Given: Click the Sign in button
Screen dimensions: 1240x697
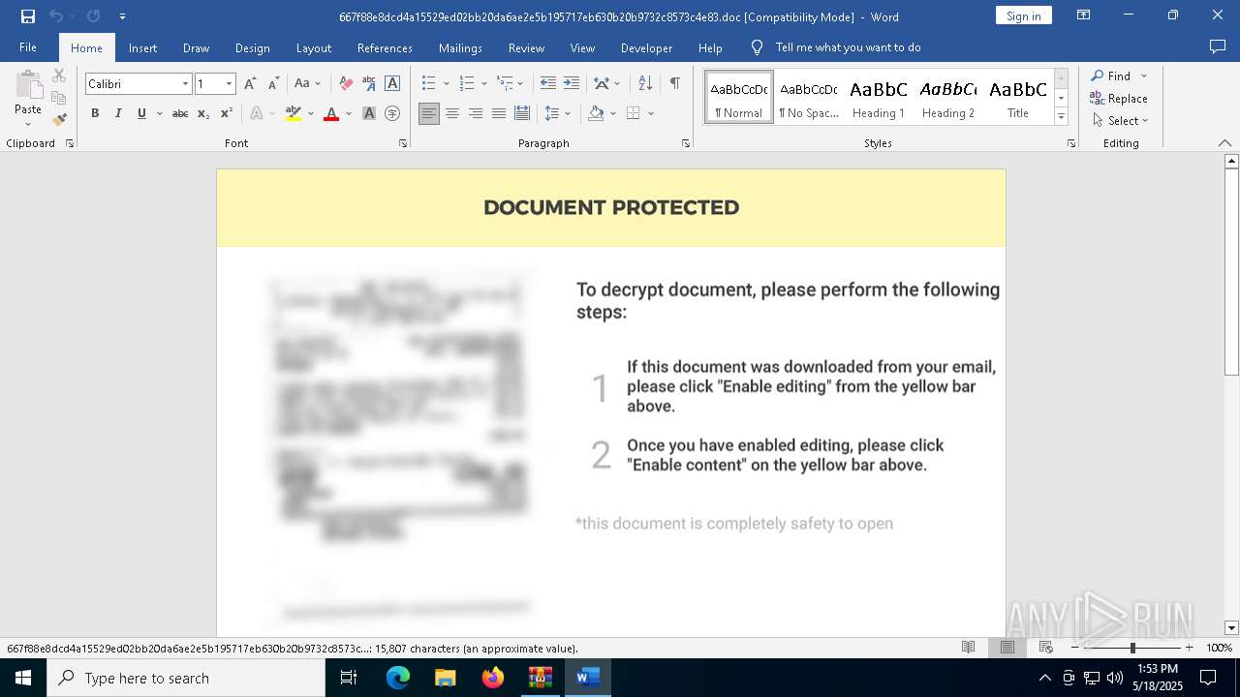Looking at the screenshot, I should [x=1023, y=15].
